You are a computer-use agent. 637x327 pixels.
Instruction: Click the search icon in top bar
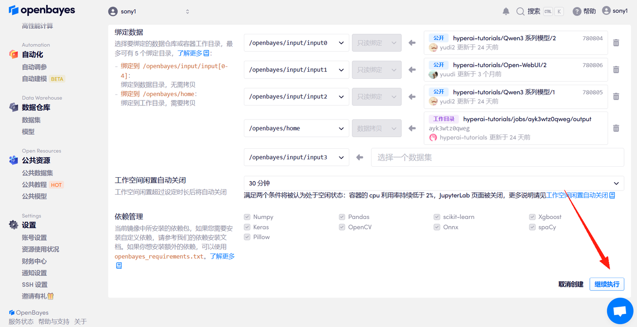[520, 10]
